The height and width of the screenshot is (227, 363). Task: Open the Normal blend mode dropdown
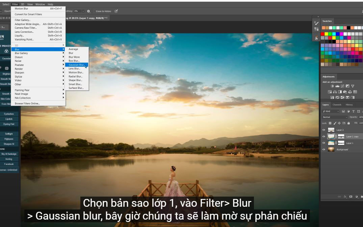pyautogui.click(x=335, y=117)
